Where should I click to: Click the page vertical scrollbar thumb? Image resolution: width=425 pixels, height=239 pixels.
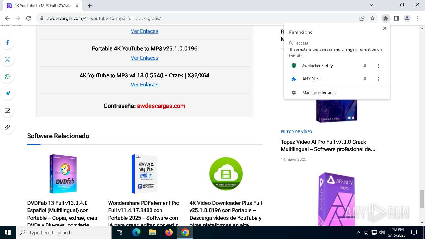coord(422,199)
